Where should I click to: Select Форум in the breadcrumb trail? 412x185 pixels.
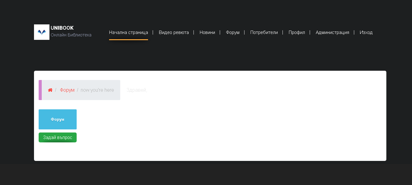tap(67, 90)
